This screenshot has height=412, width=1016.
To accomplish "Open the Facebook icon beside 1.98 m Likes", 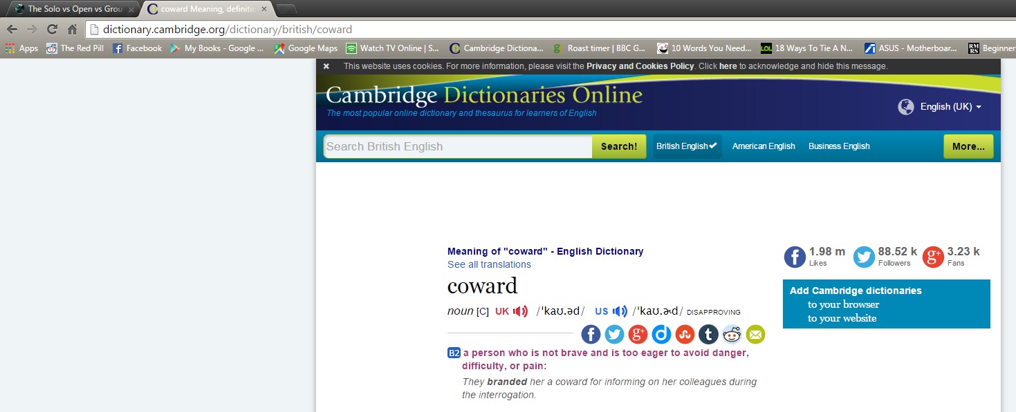I will coord(795,257).
